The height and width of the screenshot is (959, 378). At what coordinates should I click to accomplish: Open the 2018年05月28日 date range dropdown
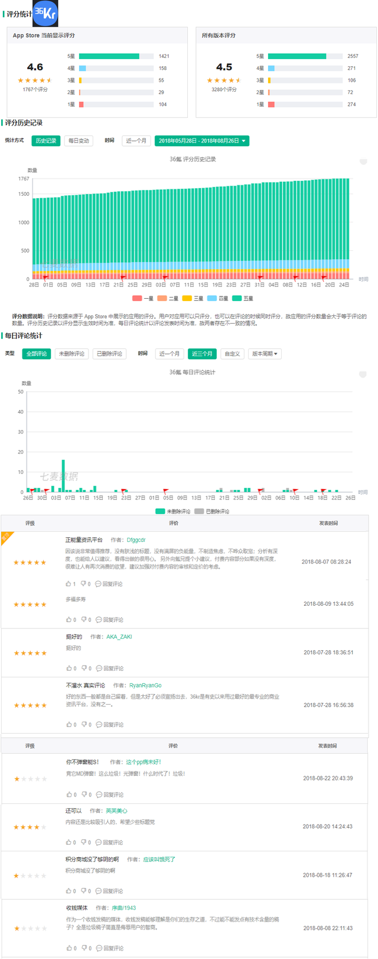(x=202, y=141)
